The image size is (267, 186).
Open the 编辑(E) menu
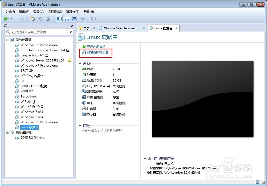coord(24,12)
